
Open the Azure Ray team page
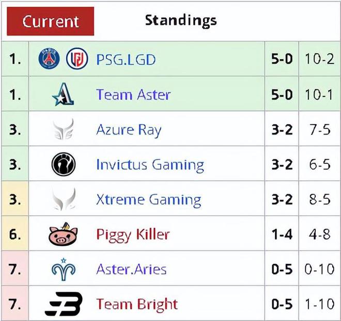coord(129,130)
